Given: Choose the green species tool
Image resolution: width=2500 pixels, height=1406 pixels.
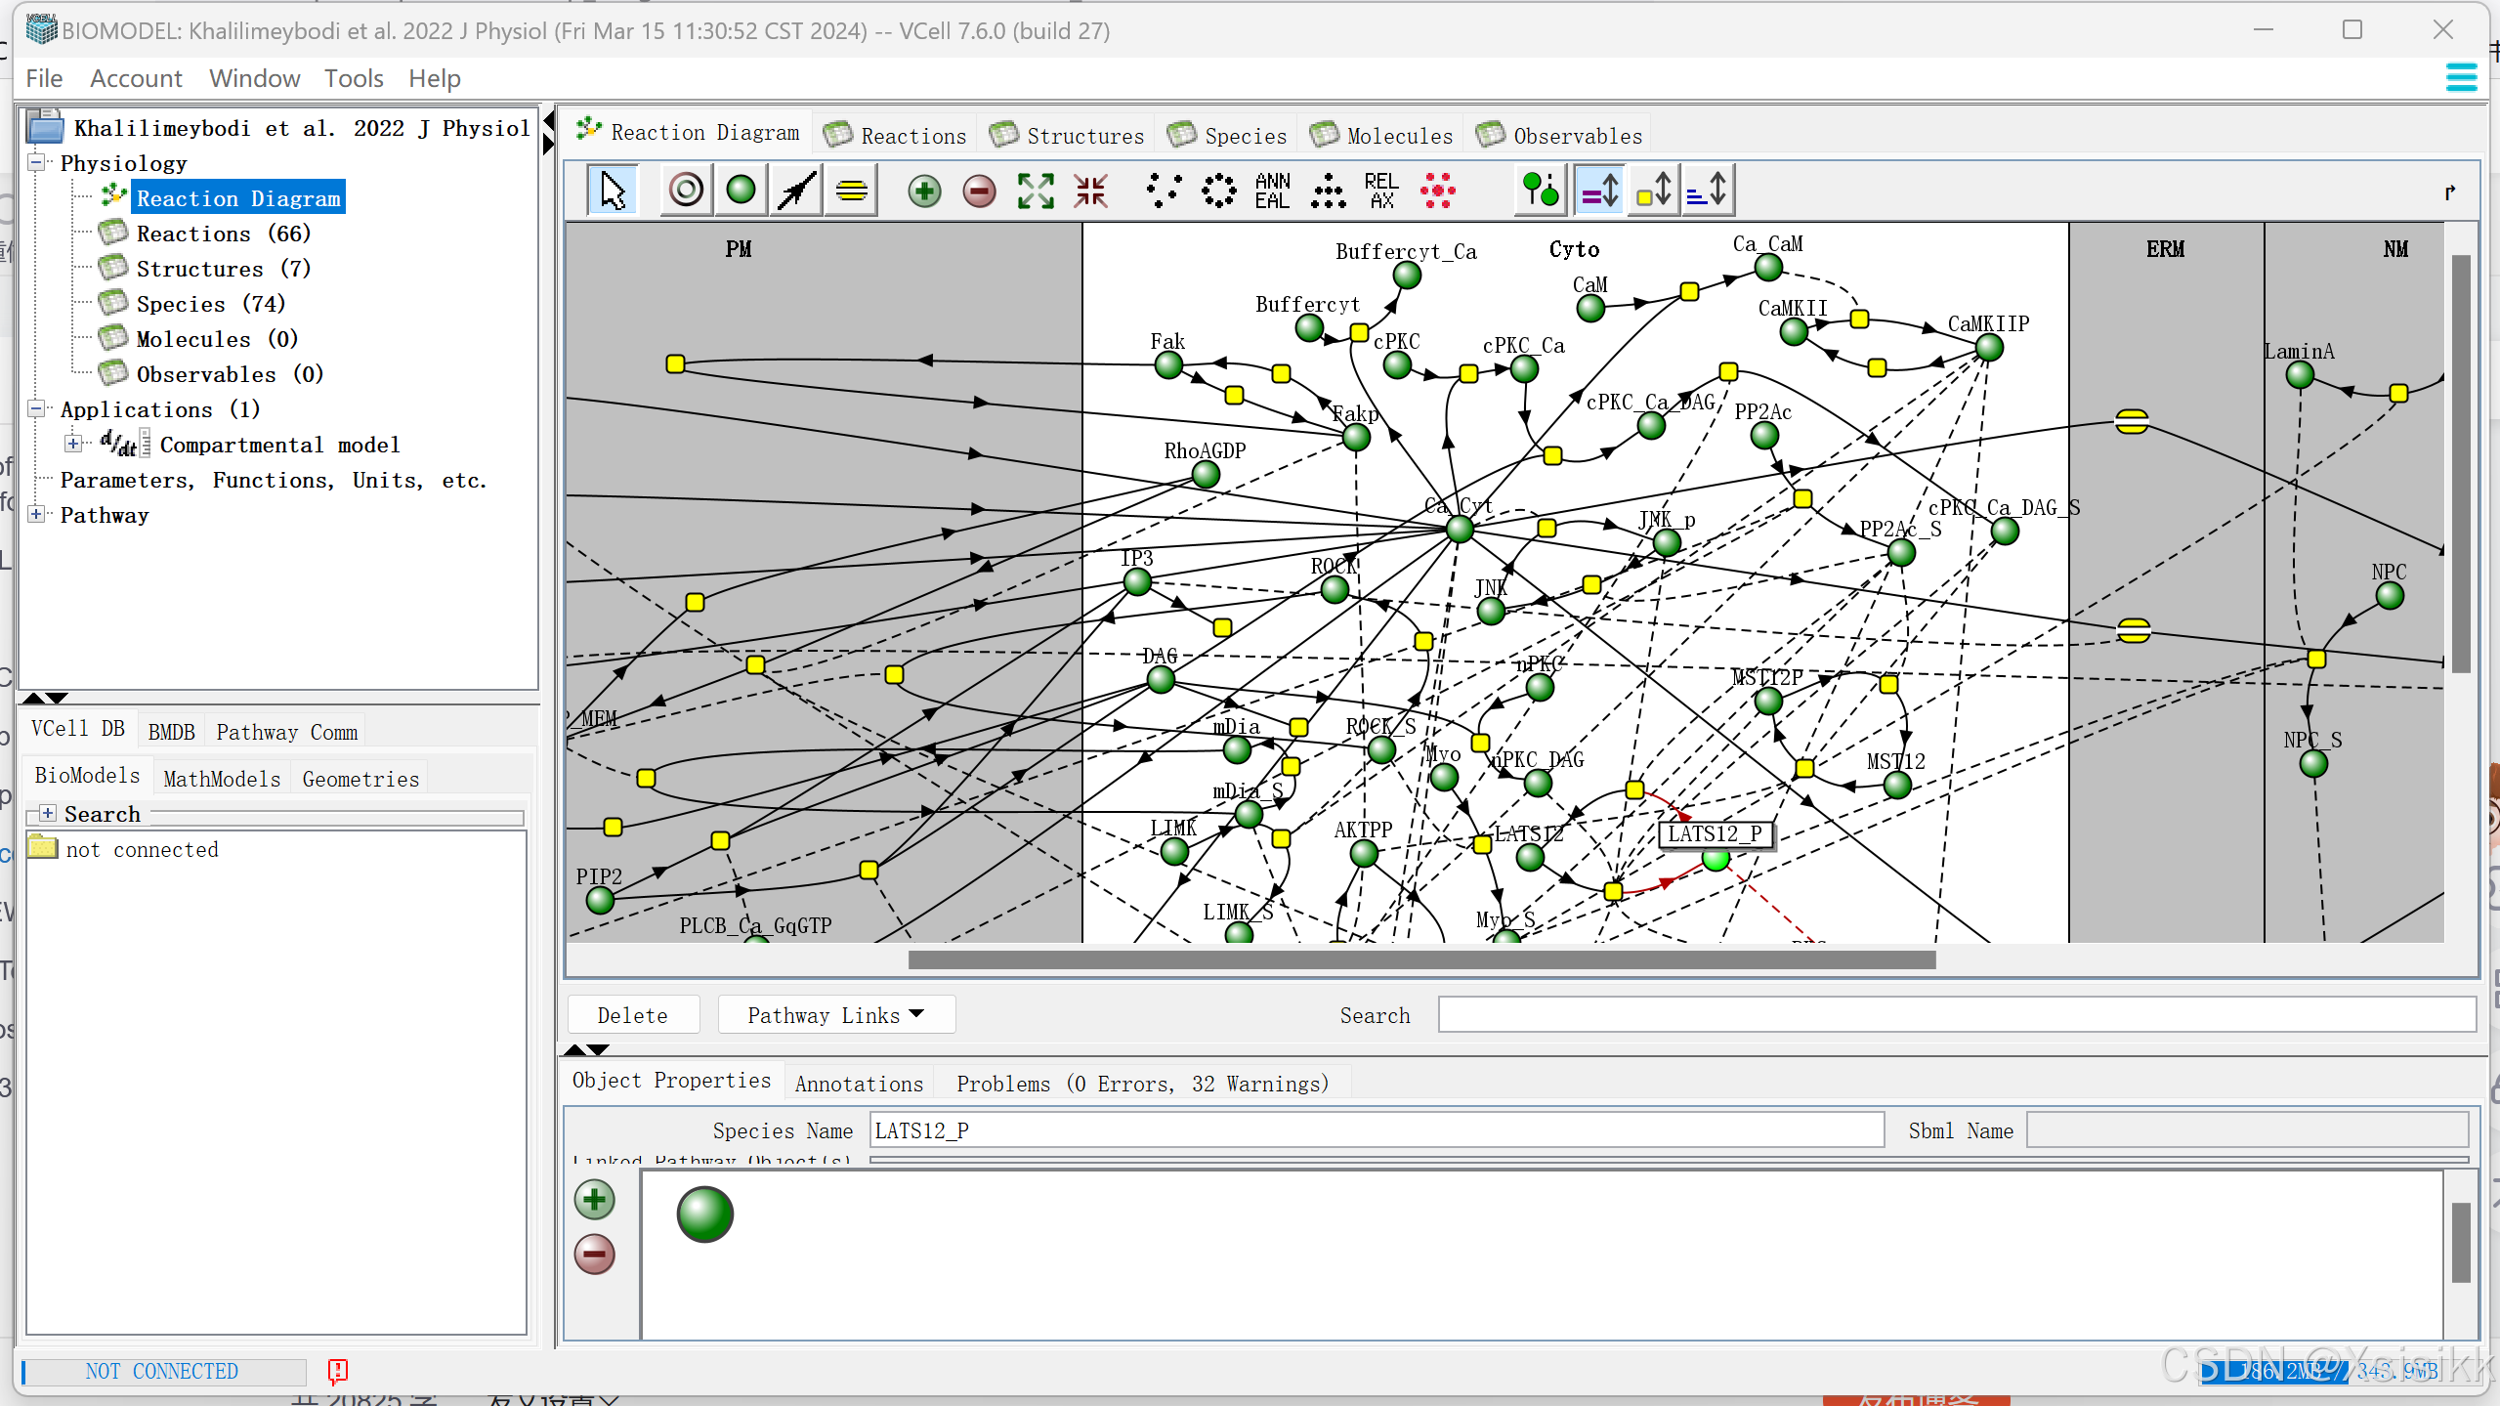Looking at the screenshot, I should click(742, 190).
